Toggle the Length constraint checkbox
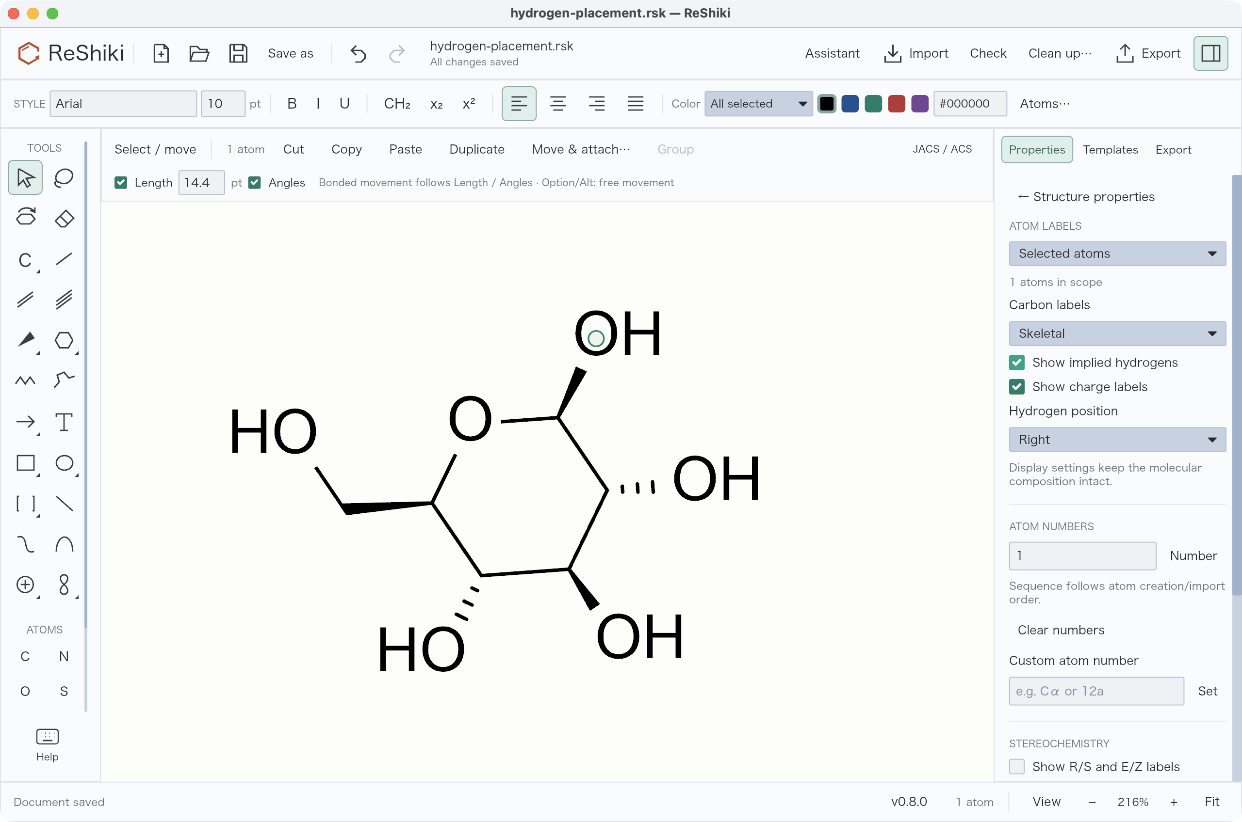This screenshot has height=822, width=1242. tap(121, 182)
